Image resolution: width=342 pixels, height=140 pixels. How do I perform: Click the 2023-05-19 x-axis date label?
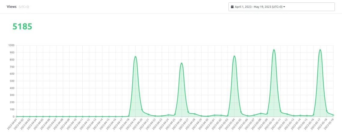click(329, 124)
